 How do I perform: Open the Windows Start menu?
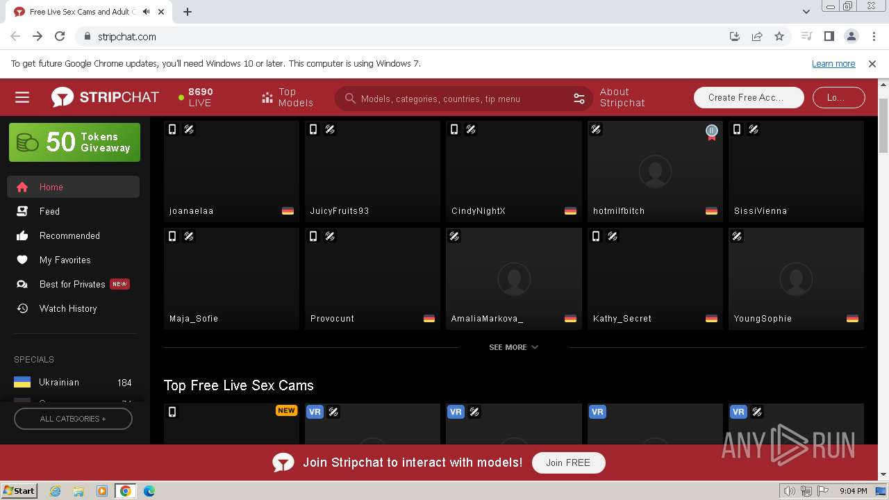[x=19, y=490]
